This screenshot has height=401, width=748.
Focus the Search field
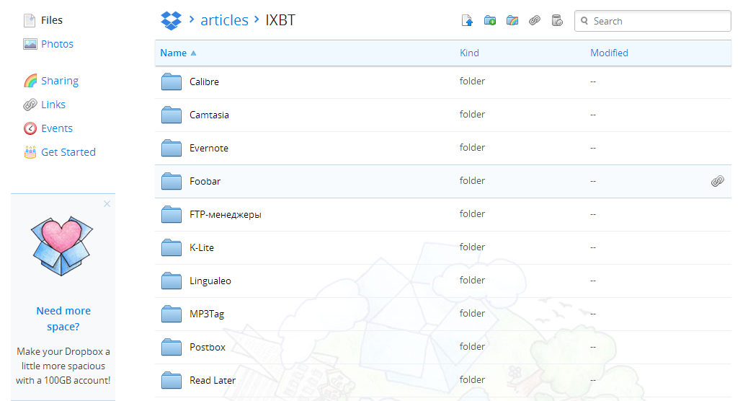[653, 21]
